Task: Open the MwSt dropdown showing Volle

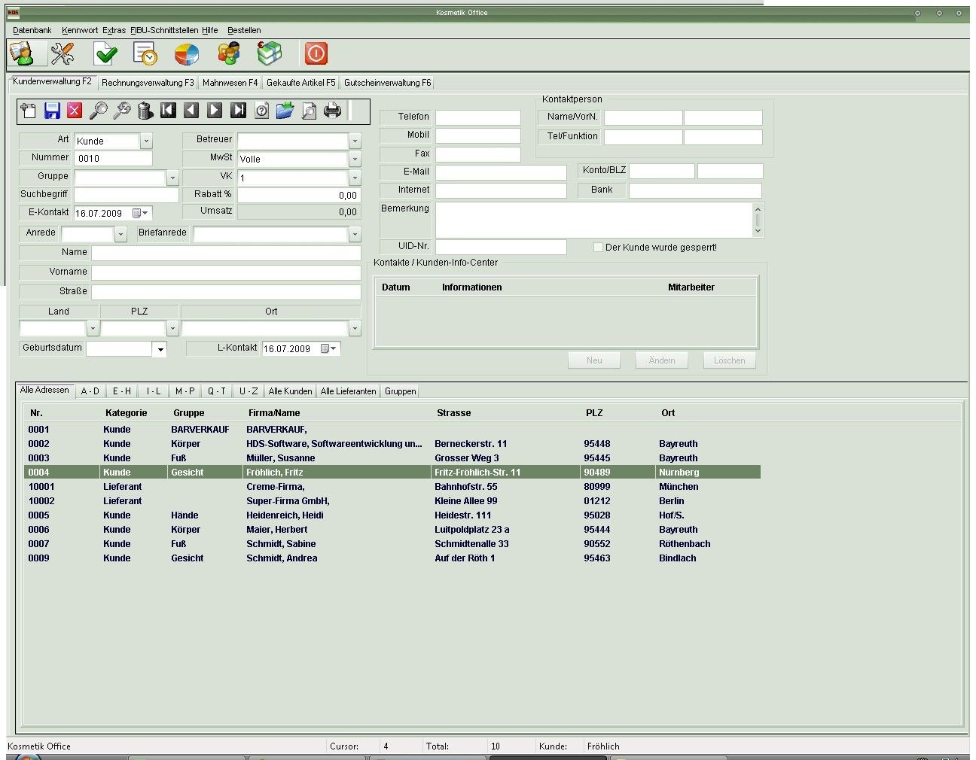Action: click(x=355, y=160)
